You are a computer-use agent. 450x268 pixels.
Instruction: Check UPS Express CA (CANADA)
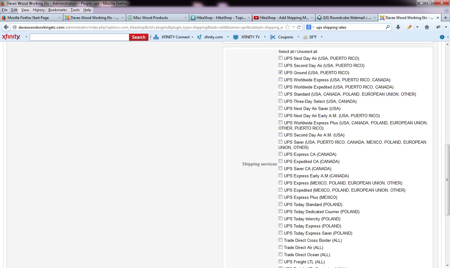tap(281, 154)
